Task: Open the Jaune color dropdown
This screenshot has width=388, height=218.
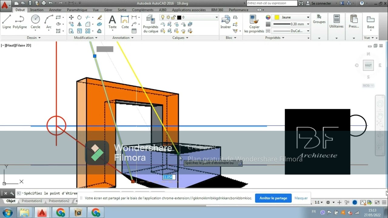Action: coord(308,17)
